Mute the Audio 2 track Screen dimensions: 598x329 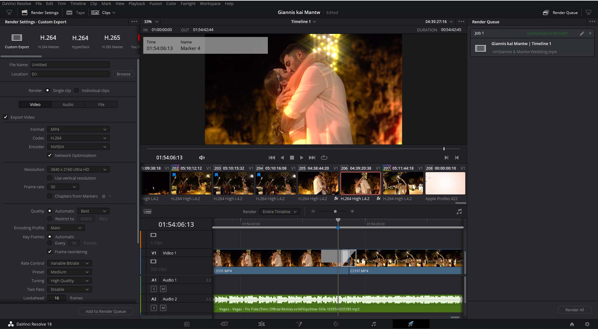(163, 308)
